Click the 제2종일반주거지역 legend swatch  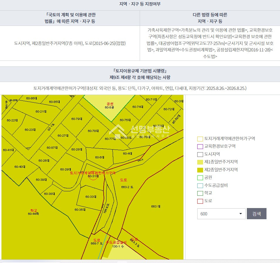coord(200,170)
